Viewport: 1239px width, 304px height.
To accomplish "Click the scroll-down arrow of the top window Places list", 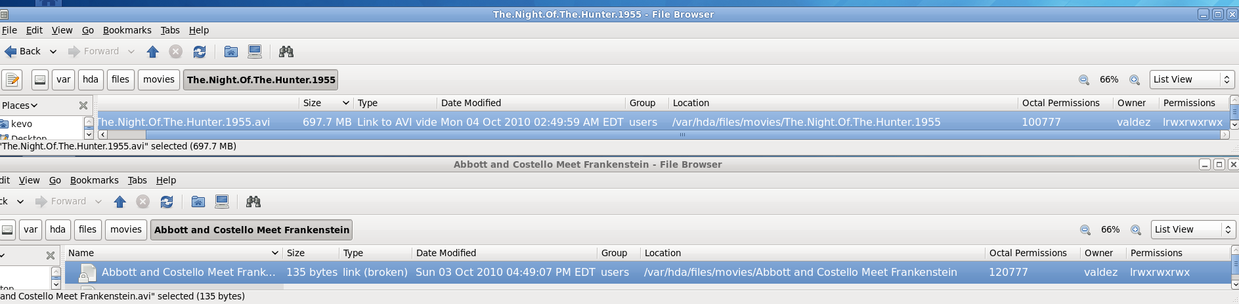I will tap(89, 134).
